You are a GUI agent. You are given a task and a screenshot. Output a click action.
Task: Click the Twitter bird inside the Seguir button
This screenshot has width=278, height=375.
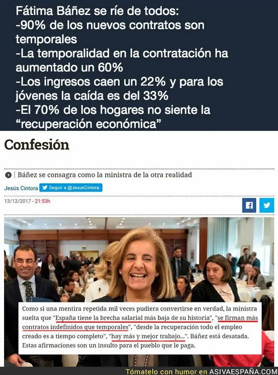(45, 188)
